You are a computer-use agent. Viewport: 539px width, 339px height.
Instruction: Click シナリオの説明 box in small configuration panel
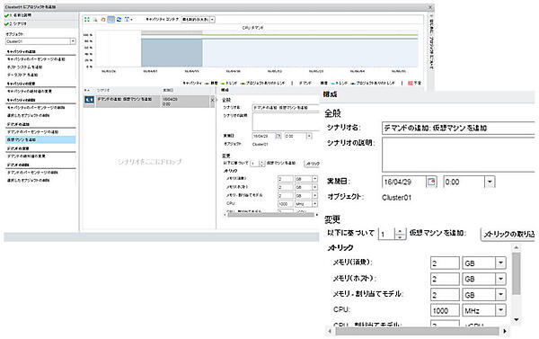[286, 121]
